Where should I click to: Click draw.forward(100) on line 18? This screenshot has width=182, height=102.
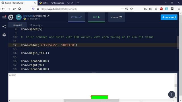coord(35,69)
